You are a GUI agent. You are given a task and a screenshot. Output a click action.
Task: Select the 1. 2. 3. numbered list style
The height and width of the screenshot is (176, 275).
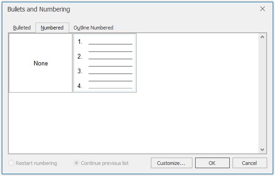tap(105, 63)
